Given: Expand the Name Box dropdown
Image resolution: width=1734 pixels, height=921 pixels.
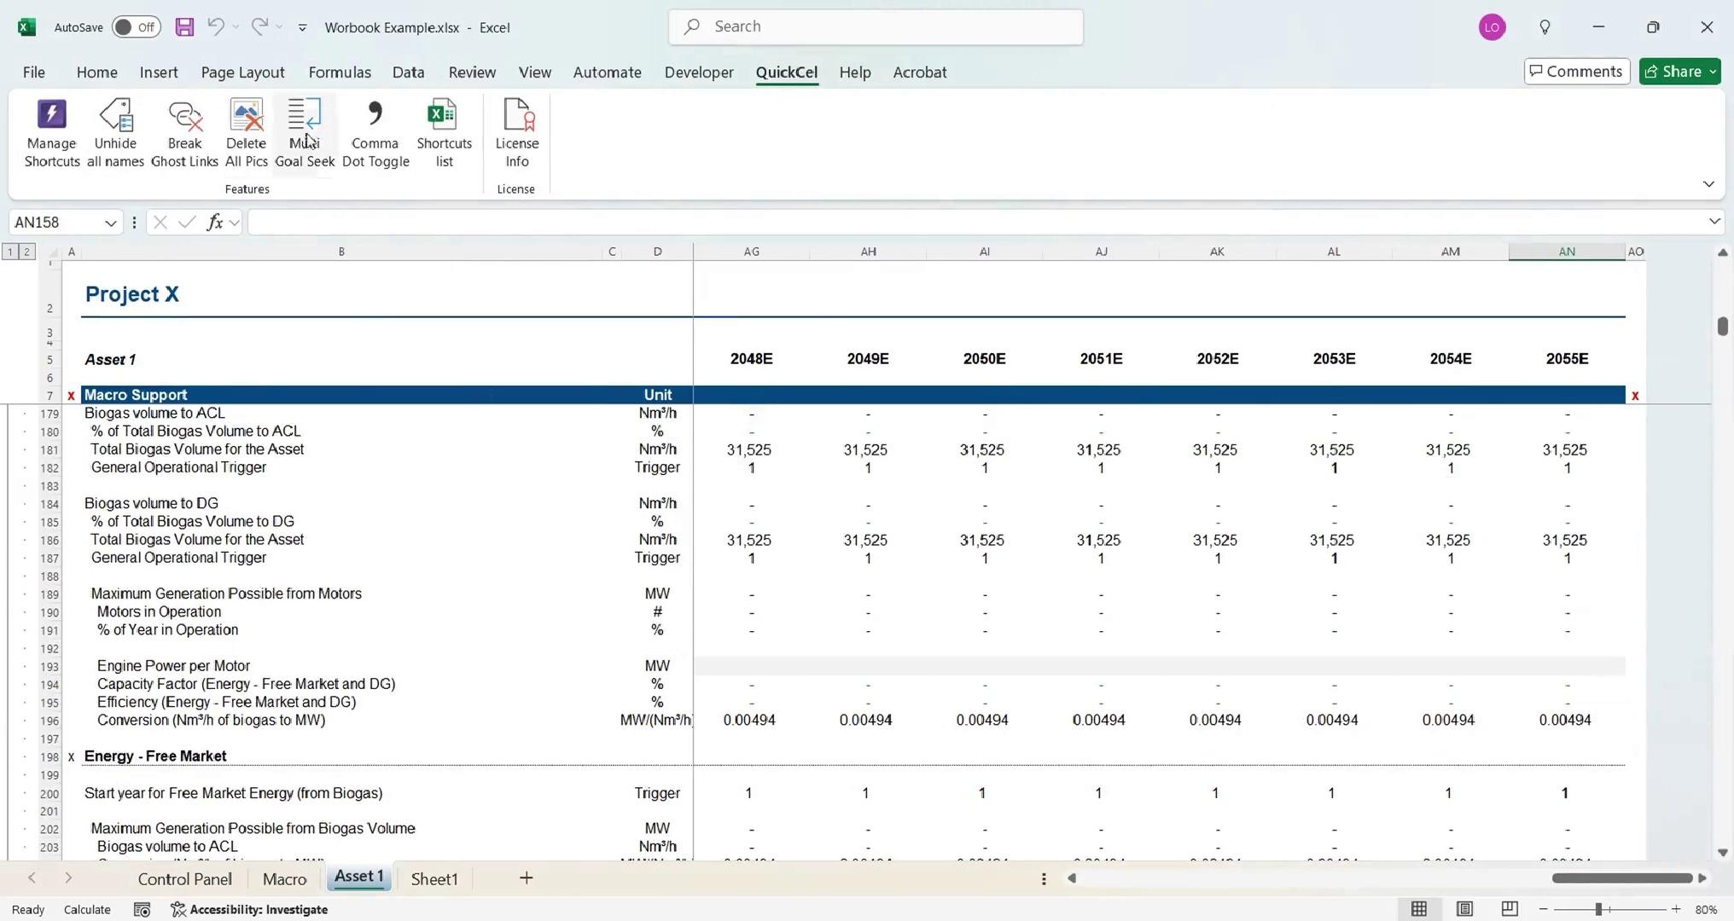Looking at the screenshot, I should click(x=110, y=223).
